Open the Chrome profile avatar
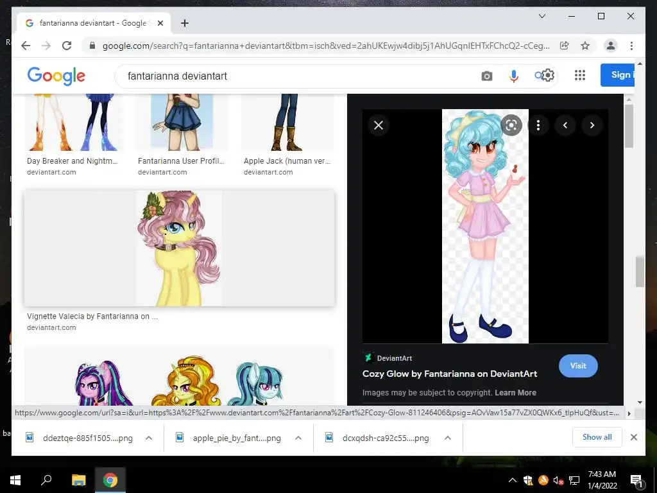 pos(611,46)
